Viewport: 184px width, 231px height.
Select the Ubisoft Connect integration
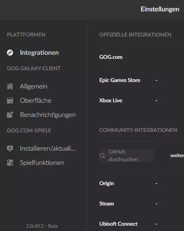(118, 224)
